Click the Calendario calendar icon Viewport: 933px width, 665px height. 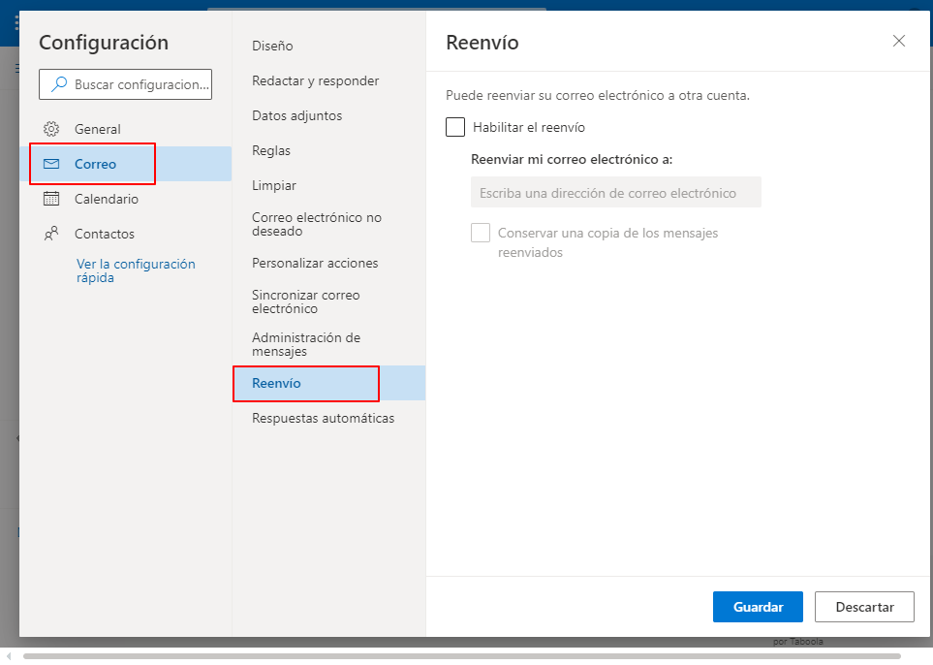51,199
